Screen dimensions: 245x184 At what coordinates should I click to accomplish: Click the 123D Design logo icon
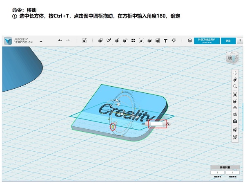[x=8, y=41]
